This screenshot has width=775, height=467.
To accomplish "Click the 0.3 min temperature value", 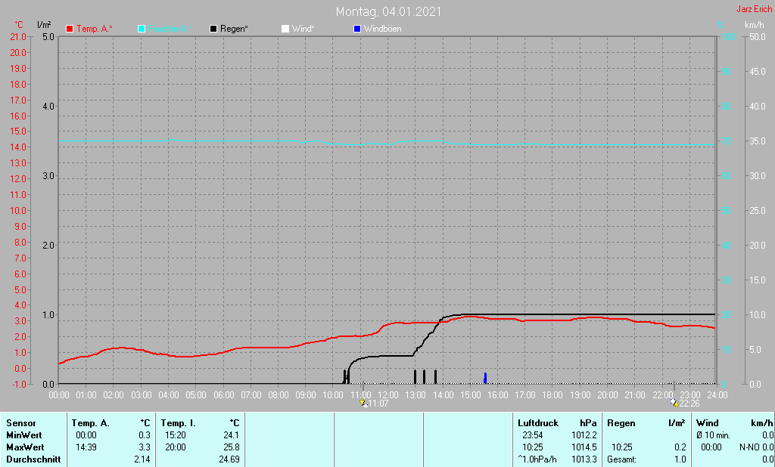I will click(x=145, y=435).
